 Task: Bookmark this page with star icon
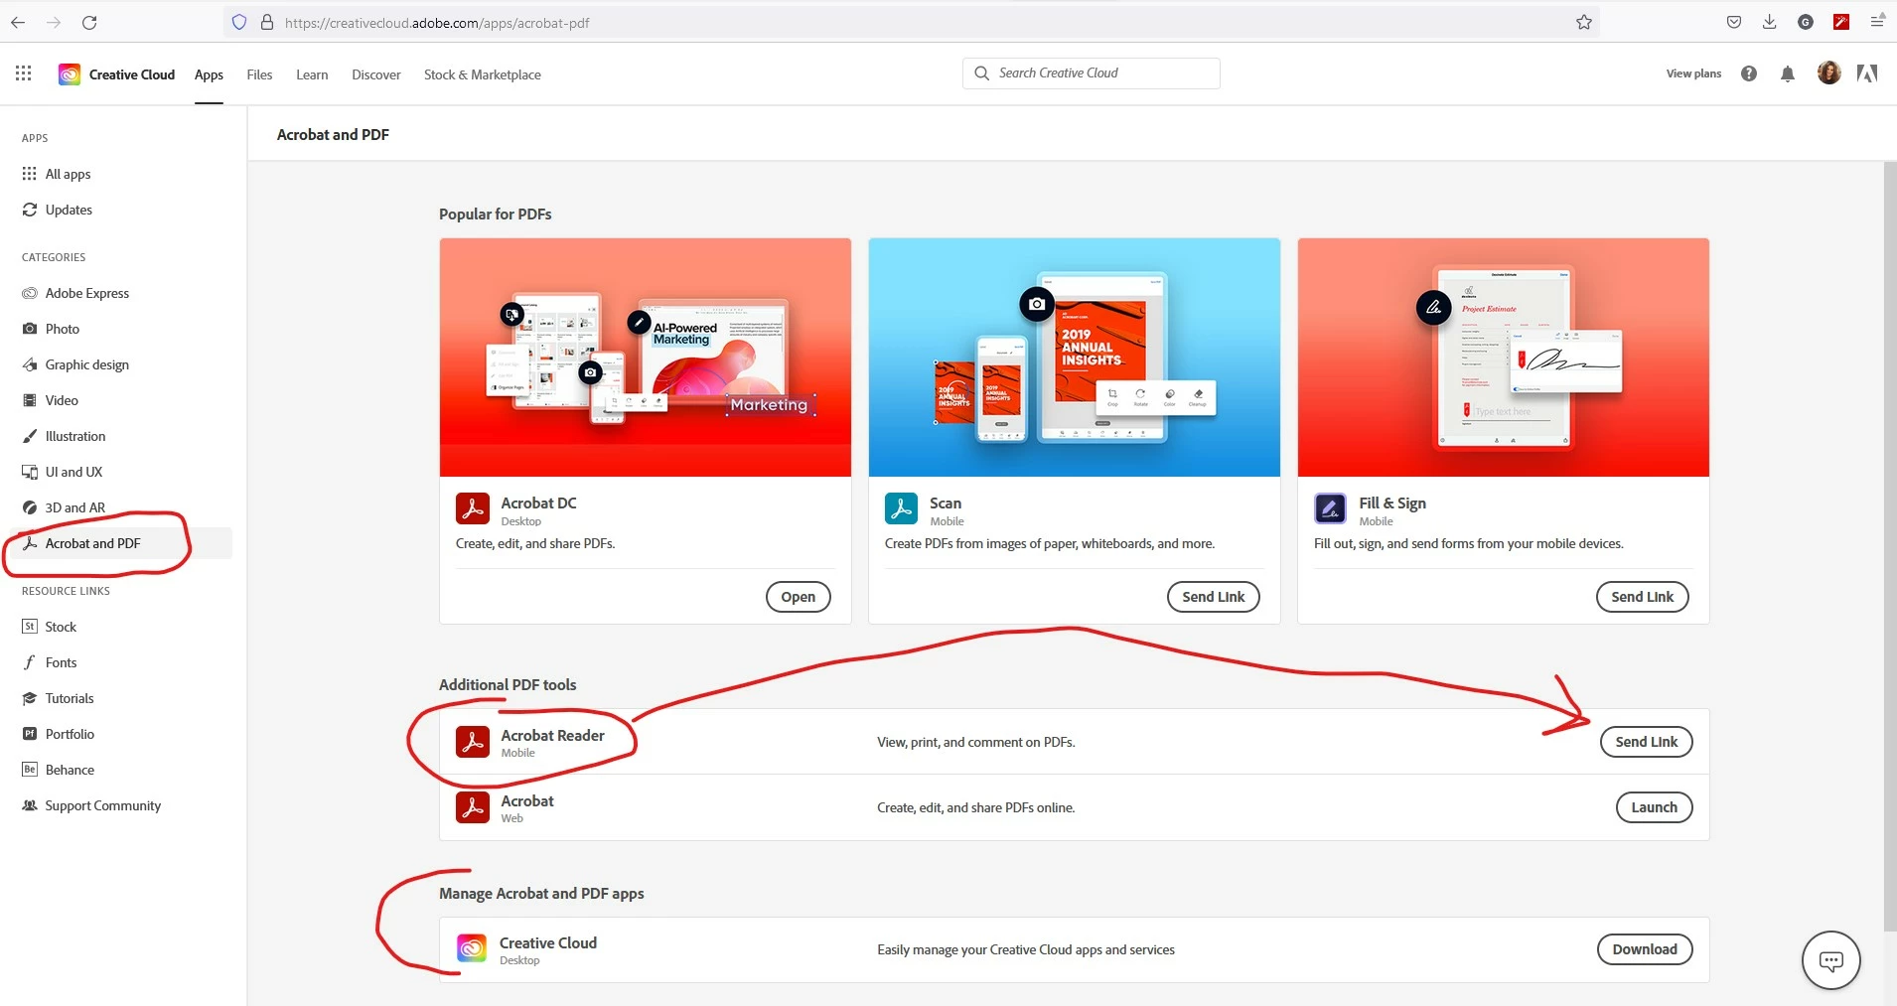pyautogui.click(x=1584, y=22)
